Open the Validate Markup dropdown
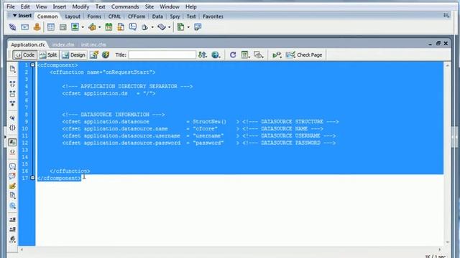460x258 pixels. [277, 54]
